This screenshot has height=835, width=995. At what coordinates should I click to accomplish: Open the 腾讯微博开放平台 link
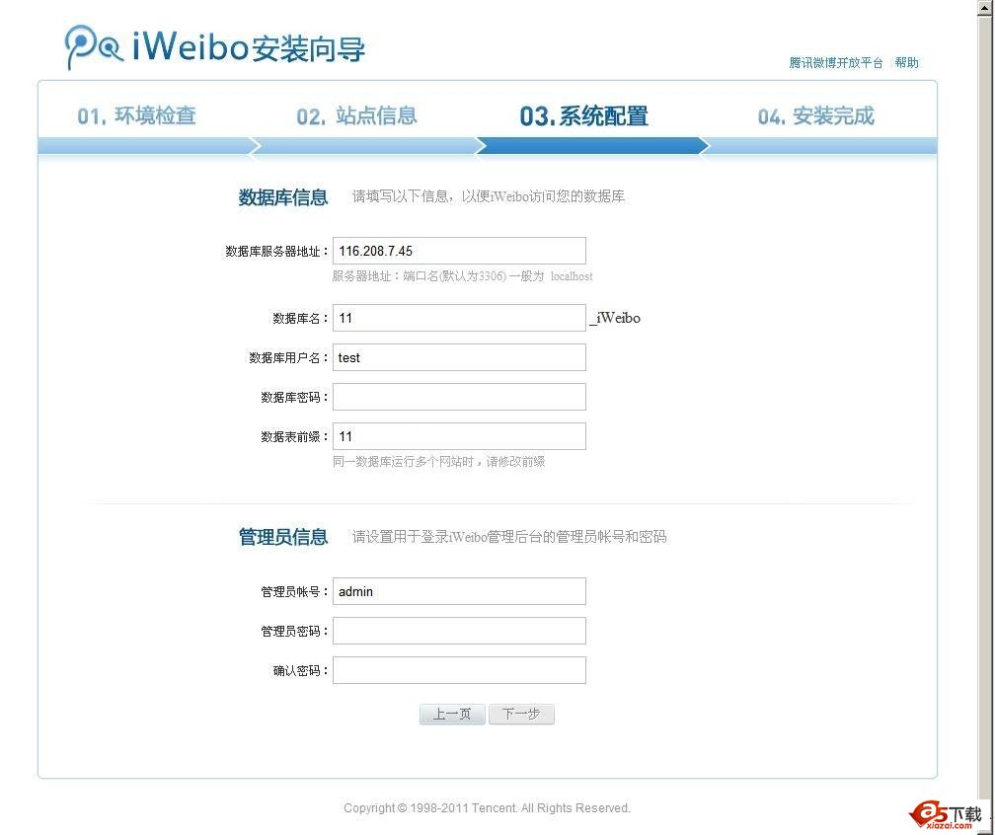tap(836, 63)
